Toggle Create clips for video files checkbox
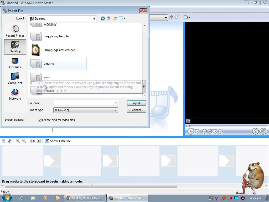The width and height of the screenshot is (269, 202). click(40, 120)
